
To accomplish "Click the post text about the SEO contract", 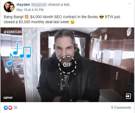I will pyautogui.click(x=62, y=19).
